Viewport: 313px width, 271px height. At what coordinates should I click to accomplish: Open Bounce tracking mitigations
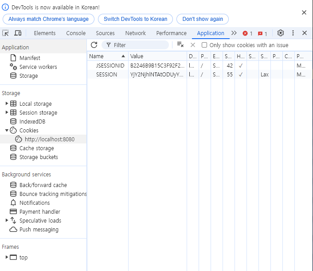tap(53, 194)
